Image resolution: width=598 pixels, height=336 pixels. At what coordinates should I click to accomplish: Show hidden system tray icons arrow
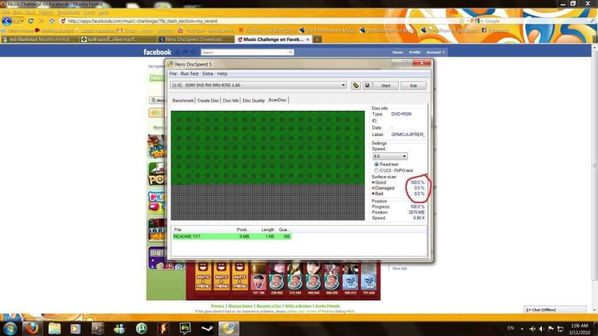click(x=522, y=328)
